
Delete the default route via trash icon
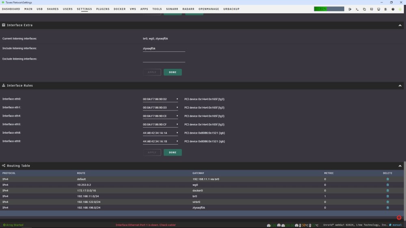click(388, 179)
